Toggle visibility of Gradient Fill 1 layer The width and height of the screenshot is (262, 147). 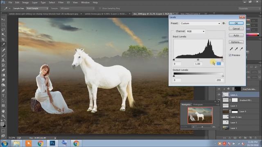click(219, 100)
